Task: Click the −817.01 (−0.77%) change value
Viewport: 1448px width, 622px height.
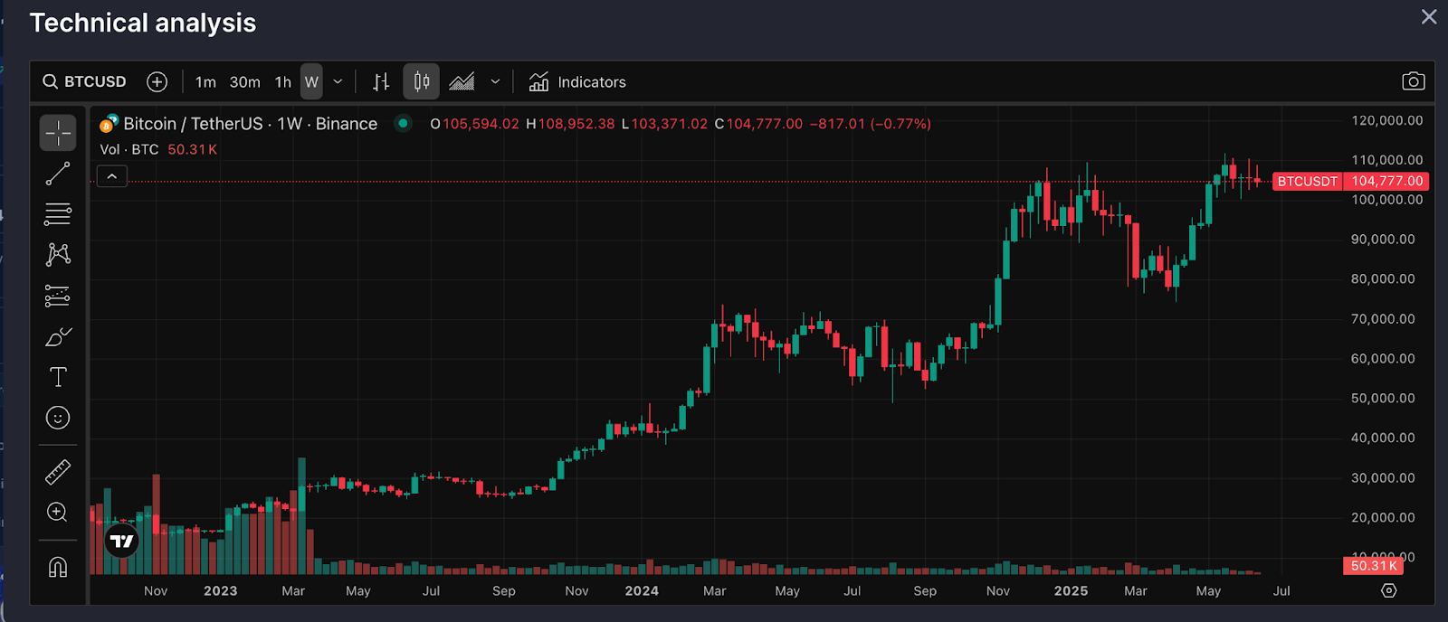Action: (870, 124)
